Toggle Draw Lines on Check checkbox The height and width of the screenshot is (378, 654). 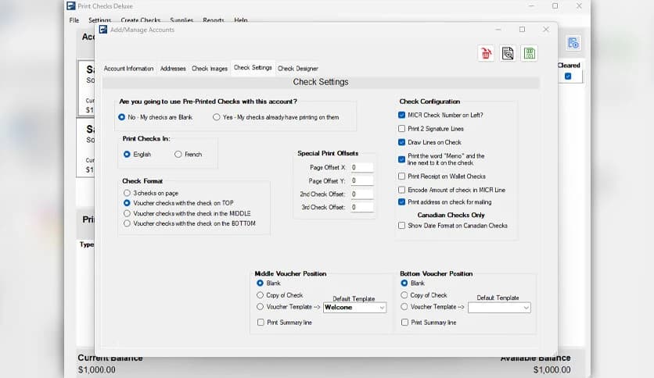click(x=401, y=142)
